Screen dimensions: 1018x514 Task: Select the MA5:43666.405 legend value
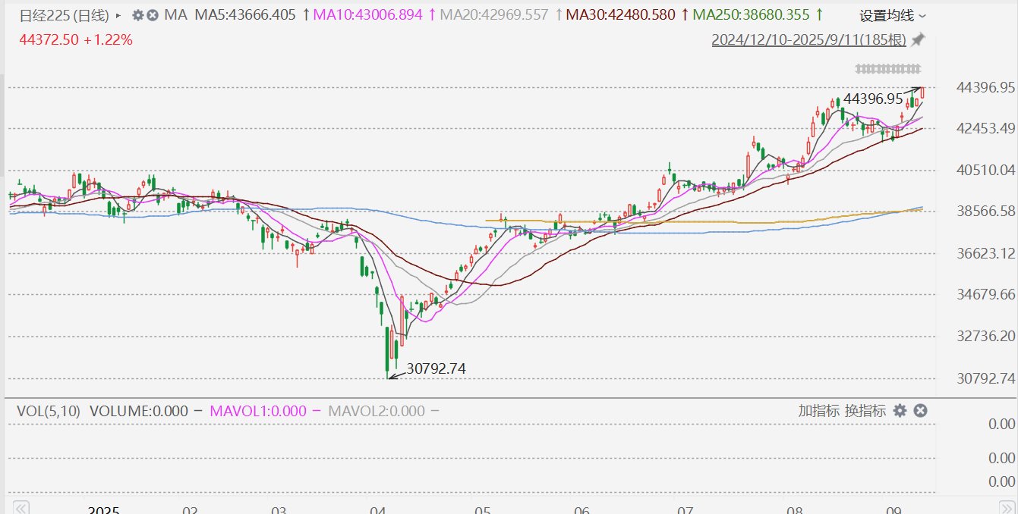(x=245, y=15)
